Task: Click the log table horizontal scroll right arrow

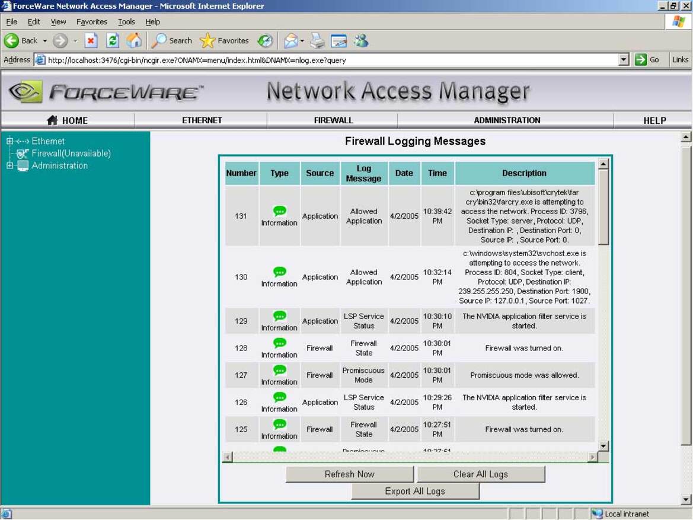Action: pos(593,457)
